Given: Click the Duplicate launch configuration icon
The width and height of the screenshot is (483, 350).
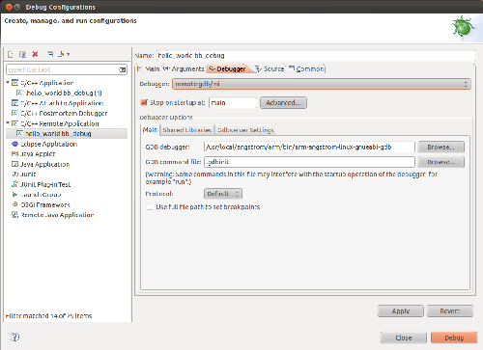Looking at the screenshot, I should [x=22, y=54].
